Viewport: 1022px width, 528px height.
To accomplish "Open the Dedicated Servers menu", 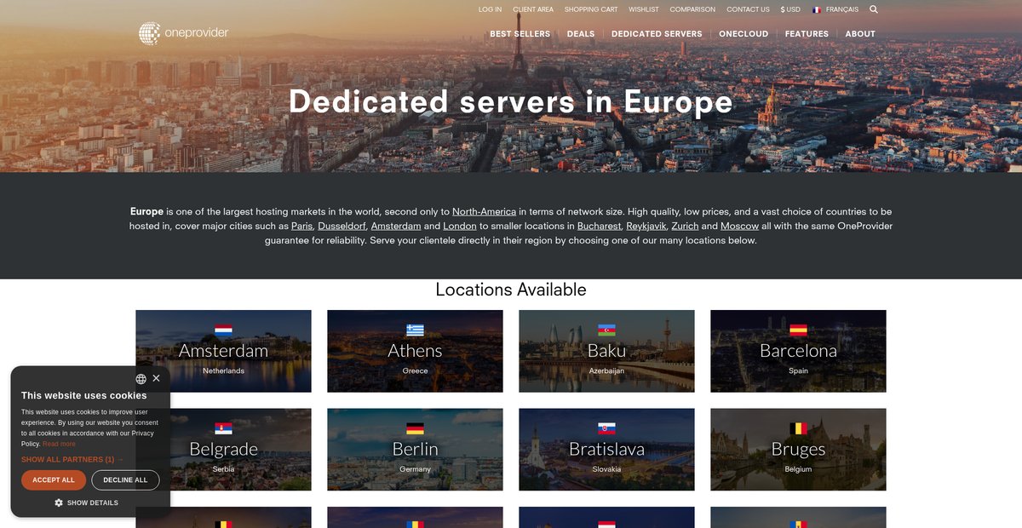I will tap(657, 34).
